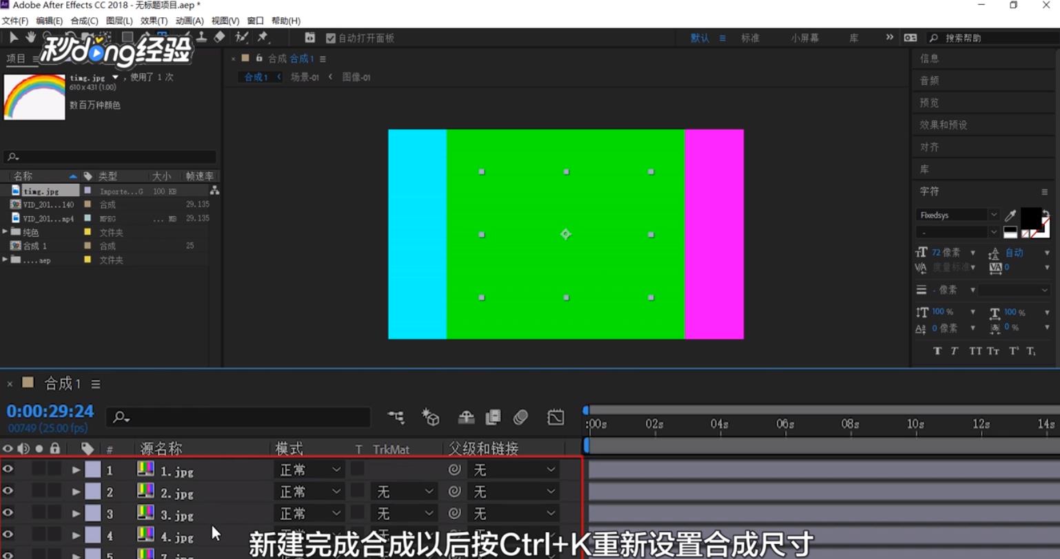Pick the Eraser tool
This screenshot has height=559, width=1060.
(x=218, y=38)
